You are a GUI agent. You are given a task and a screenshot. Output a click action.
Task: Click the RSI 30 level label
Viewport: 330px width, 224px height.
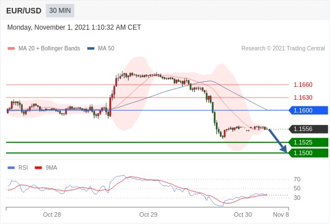click(297, 198)
